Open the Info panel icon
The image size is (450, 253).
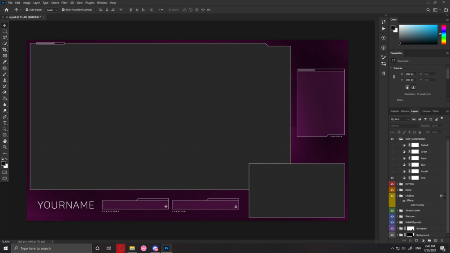(x=383, y=47)
